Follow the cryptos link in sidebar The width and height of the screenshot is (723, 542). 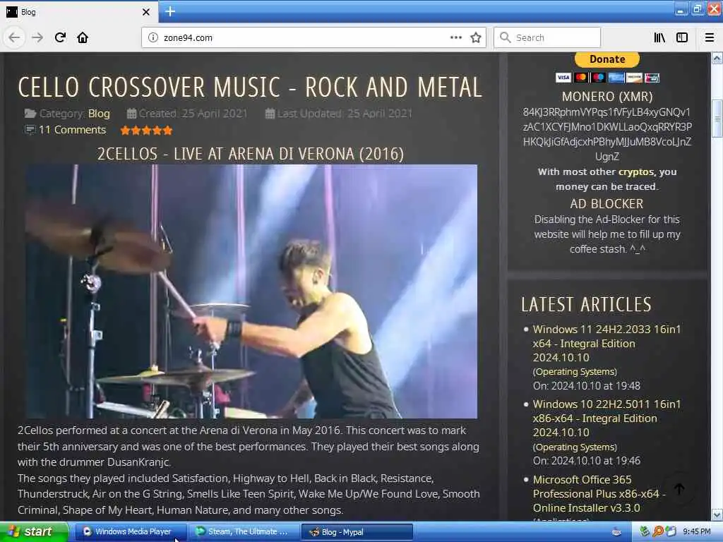tap(636, 172)
